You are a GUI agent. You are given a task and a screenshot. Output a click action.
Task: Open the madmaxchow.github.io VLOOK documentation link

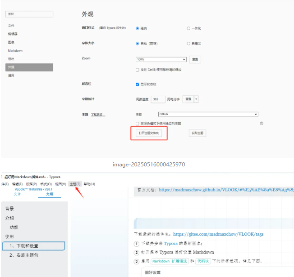pos(226,190)
